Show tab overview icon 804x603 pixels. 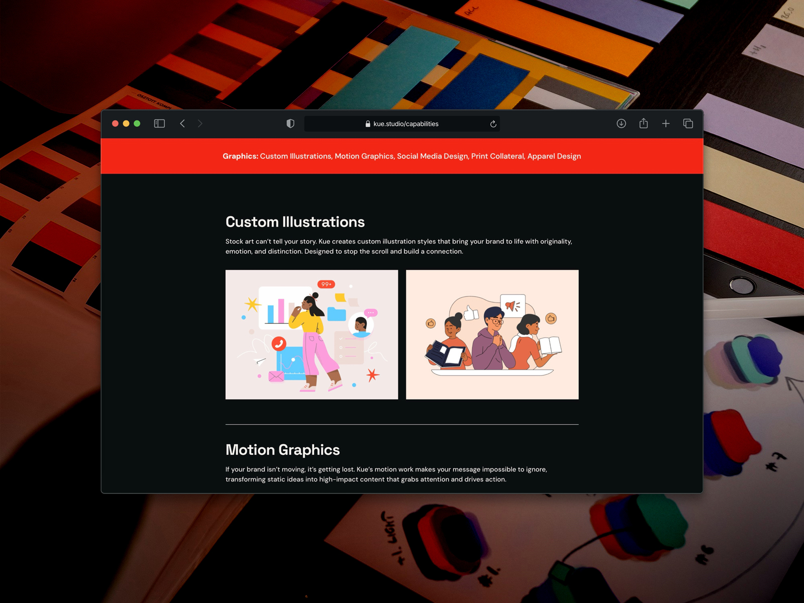[688, 124]
